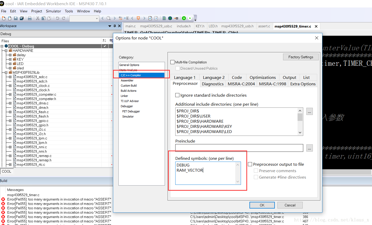Viewport: 372px width, 225px height.
Task: Pin the Workspace panel
Action: point(115,26)
